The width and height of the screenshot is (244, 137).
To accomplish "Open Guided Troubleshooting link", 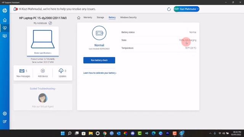I will pos(43,89).
